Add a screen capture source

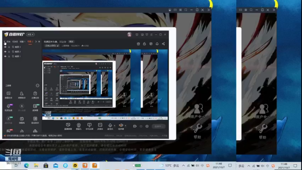click(x=68, y=127)
